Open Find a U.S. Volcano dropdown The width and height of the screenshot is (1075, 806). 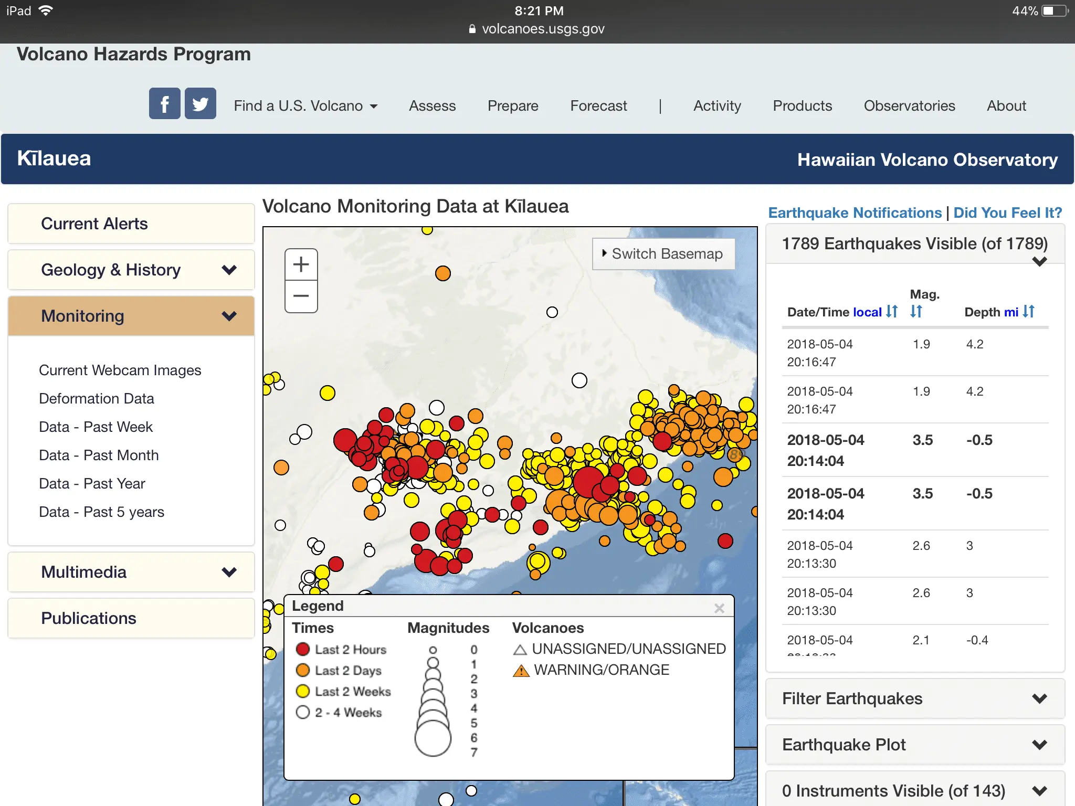click(x=305, y=106)
